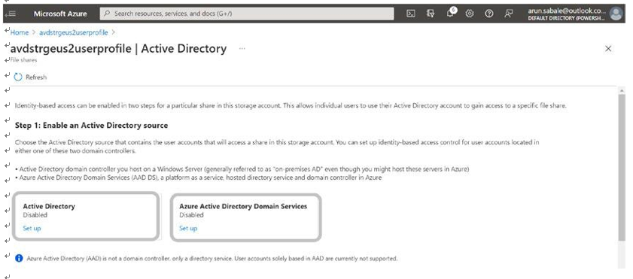Image resolution: width=633 pixels, height=279 pixels.
Task: Go to Home breadcrumb
Action: tap(20, 32)
